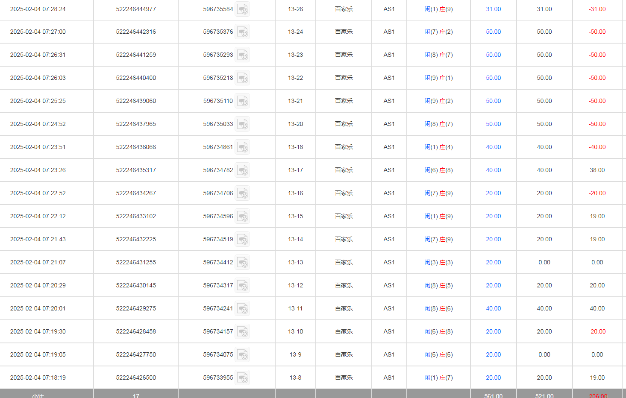
Task: Select blue 20.00 amount in round 13-9 row
Action: pyautogui.click(x=493, y=354)
